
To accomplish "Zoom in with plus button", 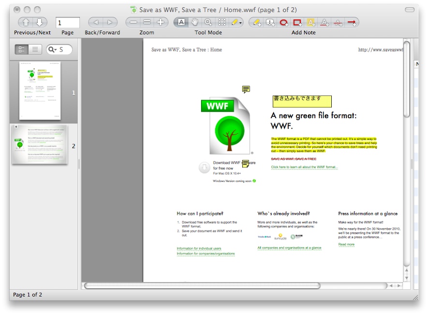I will [161, 22].
